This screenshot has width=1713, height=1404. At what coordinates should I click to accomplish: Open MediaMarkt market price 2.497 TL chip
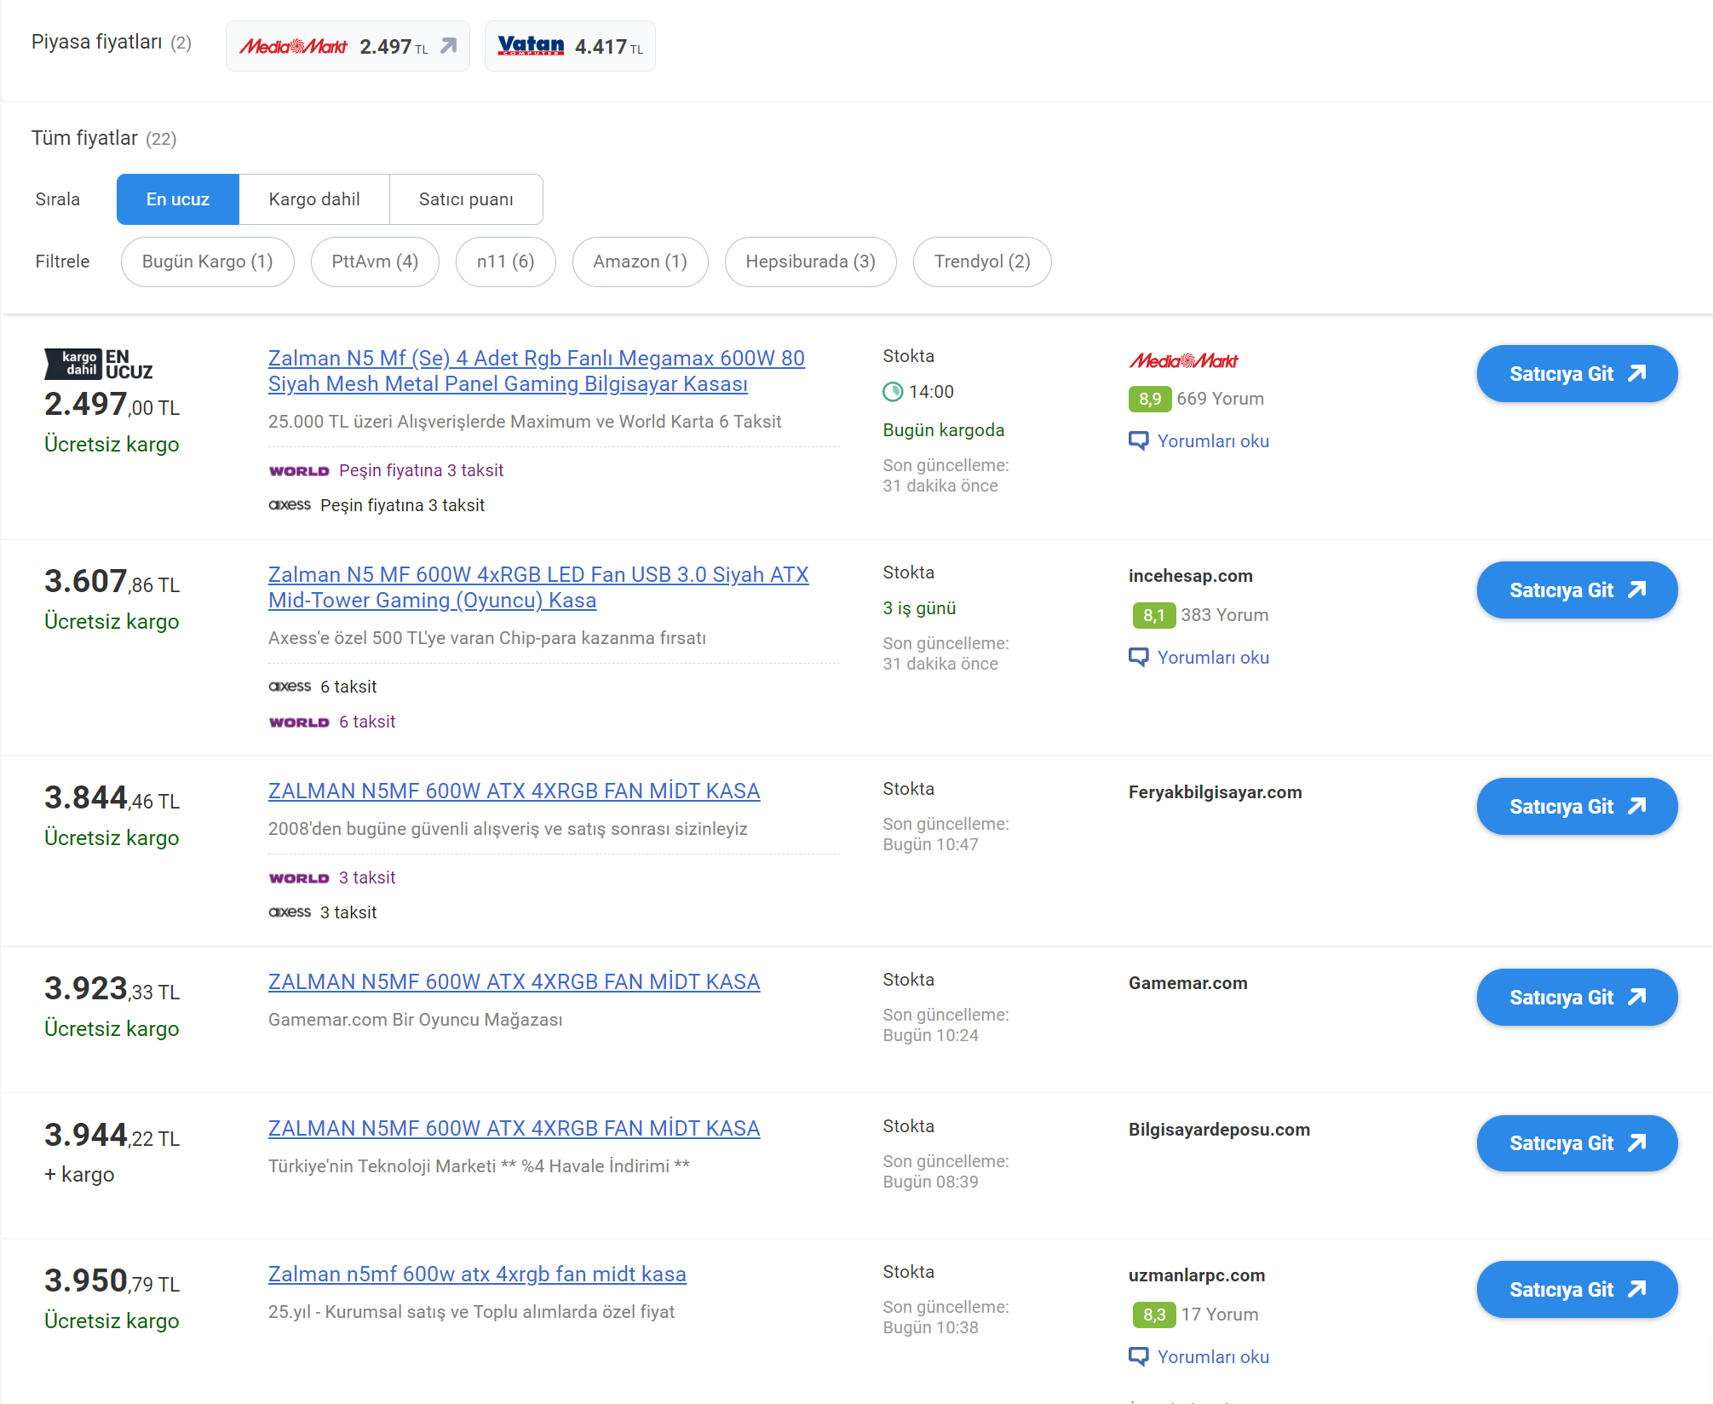coord(348,46)
